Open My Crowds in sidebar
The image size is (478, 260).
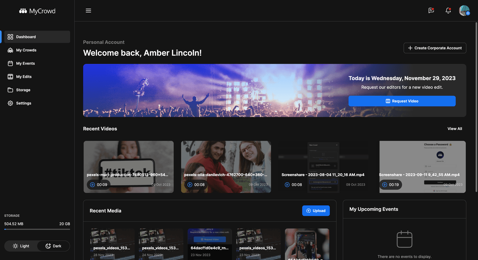point(26,50)
